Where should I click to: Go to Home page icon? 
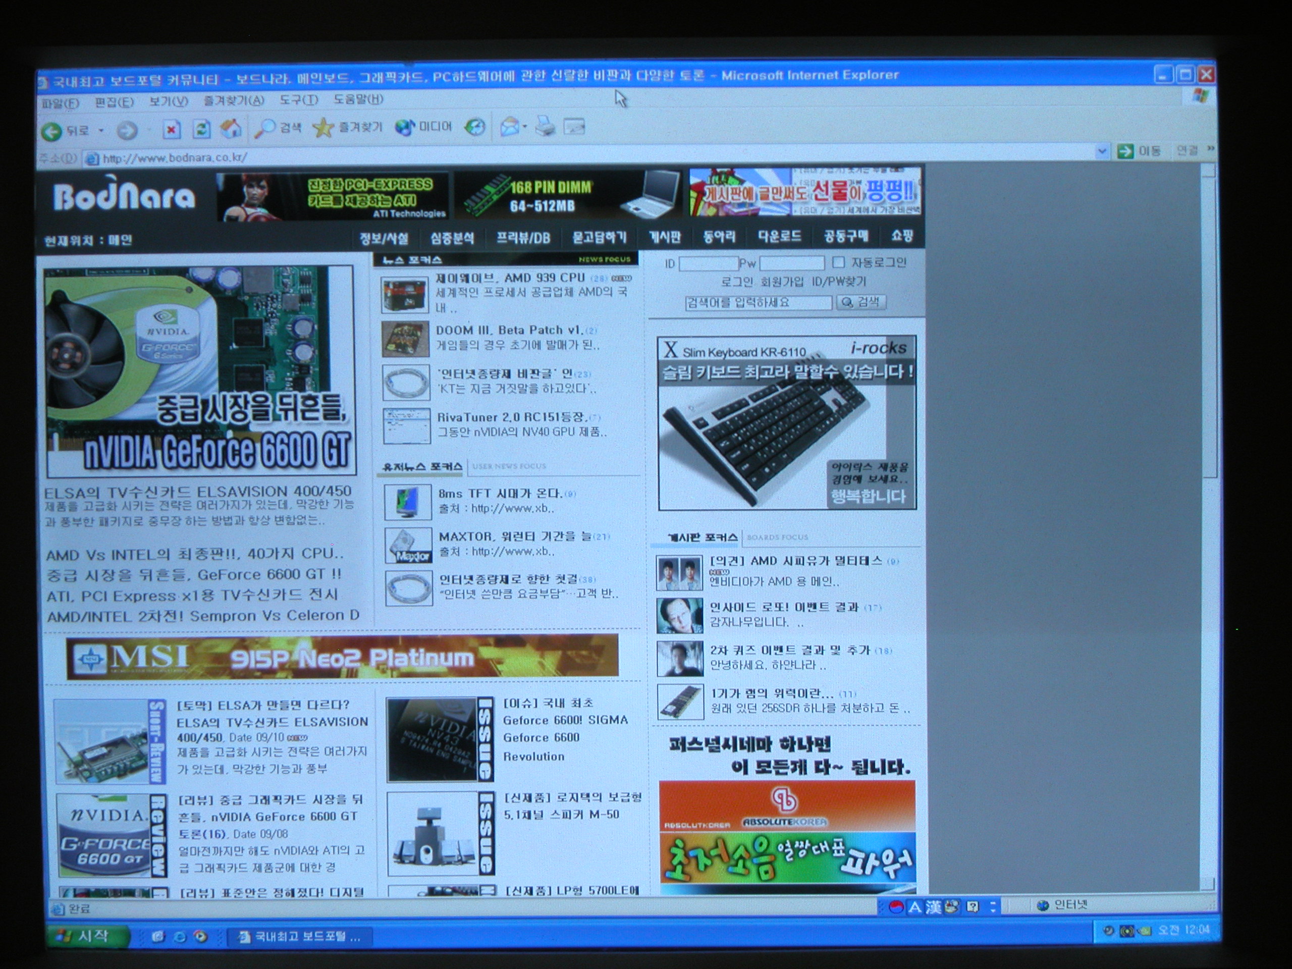231,128
